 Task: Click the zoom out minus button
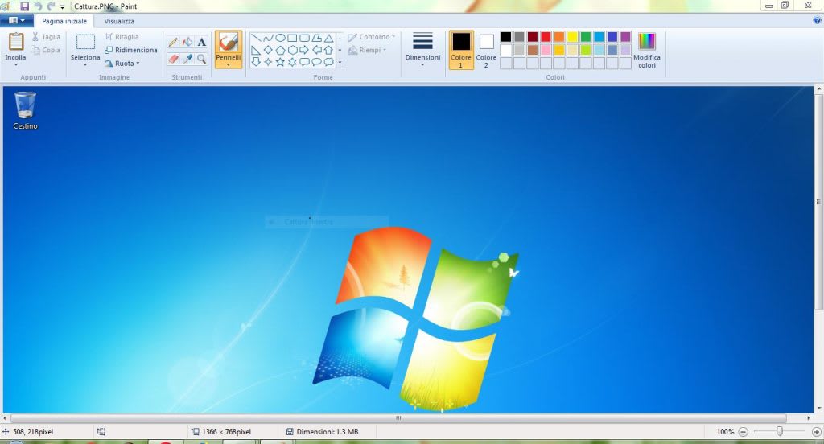click(743, 431)
